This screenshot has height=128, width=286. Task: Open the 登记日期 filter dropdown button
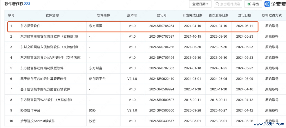pyautogui.click(x=200, y=4)
